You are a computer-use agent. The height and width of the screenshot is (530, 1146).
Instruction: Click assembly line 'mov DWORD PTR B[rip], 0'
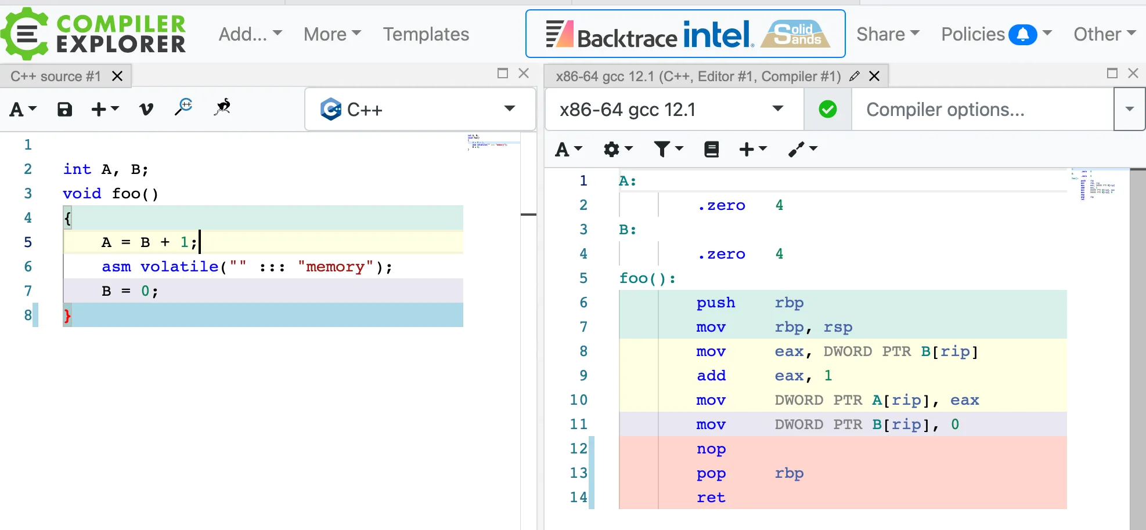(828, 424)
